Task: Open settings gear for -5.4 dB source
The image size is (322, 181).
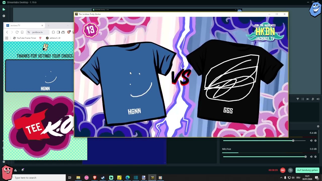Action: [315, 141]
